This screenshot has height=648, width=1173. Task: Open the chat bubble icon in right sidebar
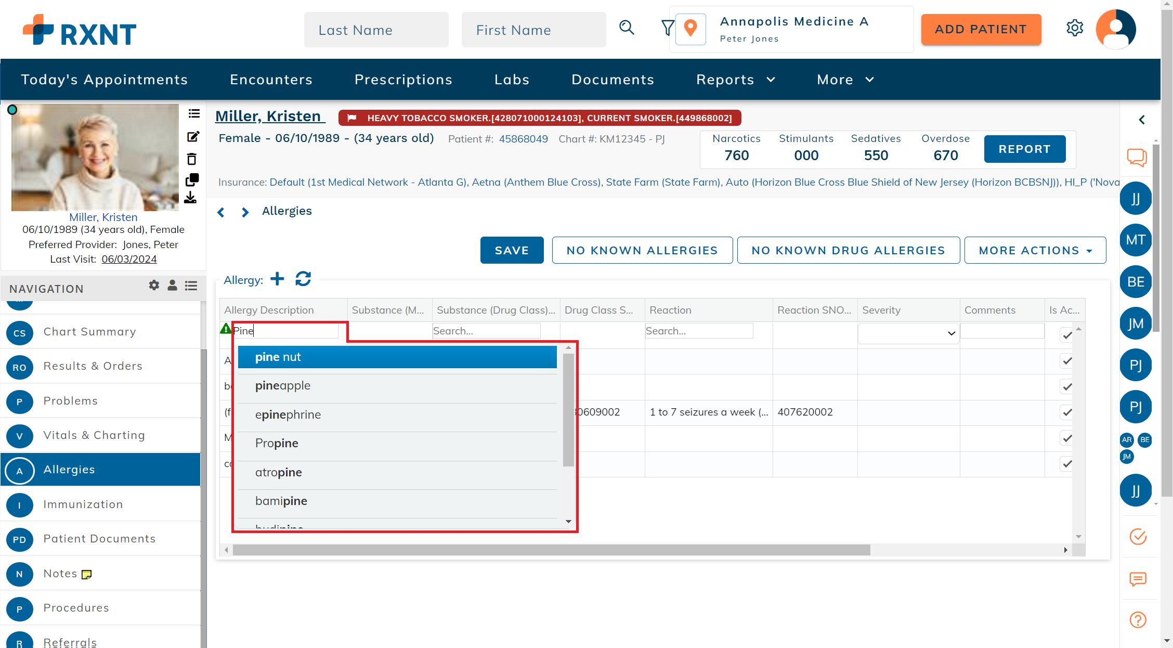1137,157
